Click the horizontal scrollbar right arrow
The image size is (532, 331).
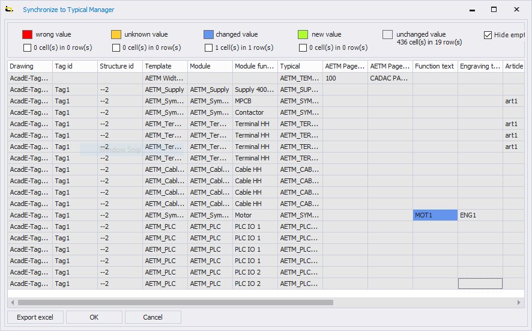(x=520, y=302)
